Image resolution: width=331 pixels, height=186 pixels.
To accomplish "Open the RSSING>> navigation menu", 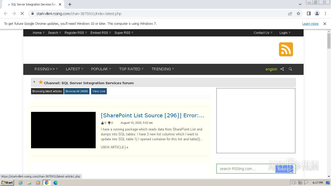I will coord(46,69).
